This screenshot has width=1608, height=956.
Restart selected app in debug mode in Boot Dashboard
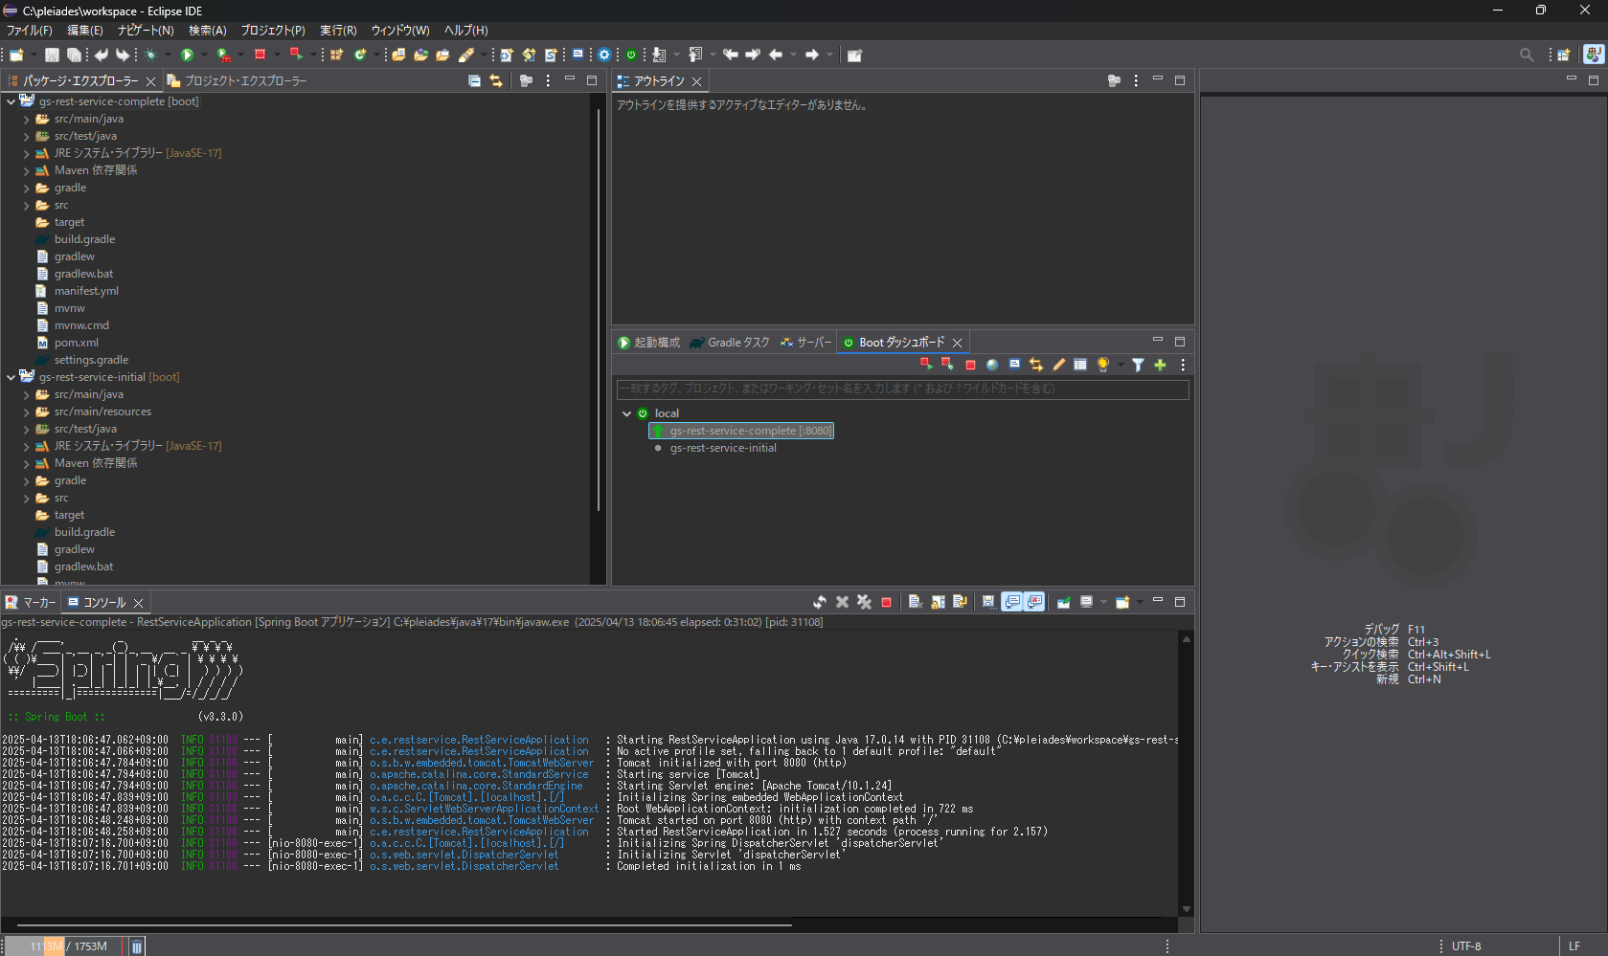[948, 365]
